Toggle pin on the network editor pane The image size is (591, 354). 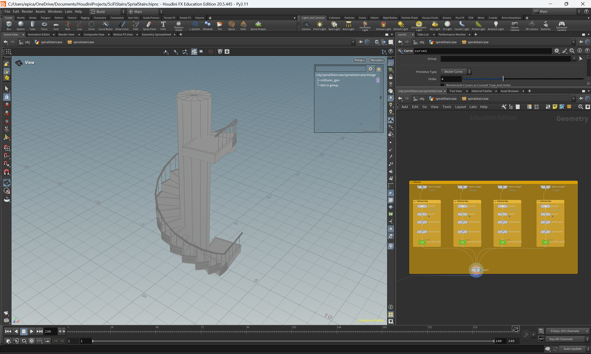(x=581, y=98)
